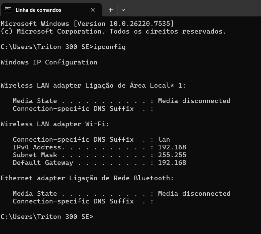
Task: Click the Microsoft Corporation copyright line
Action: (113, 32)
